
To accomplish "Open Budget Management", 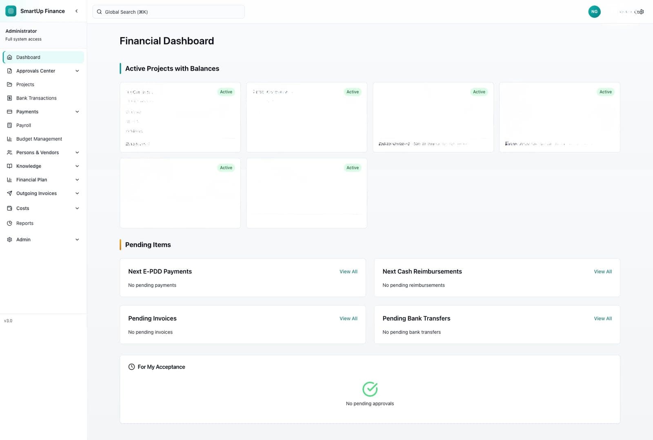I will [43, 139].
